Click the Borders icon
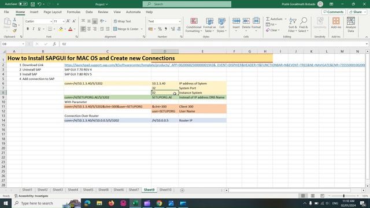Screen dimensions: 370x208 50,29
